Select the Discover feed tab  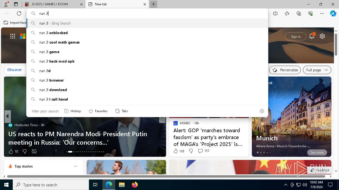click(x=15, y=70)
